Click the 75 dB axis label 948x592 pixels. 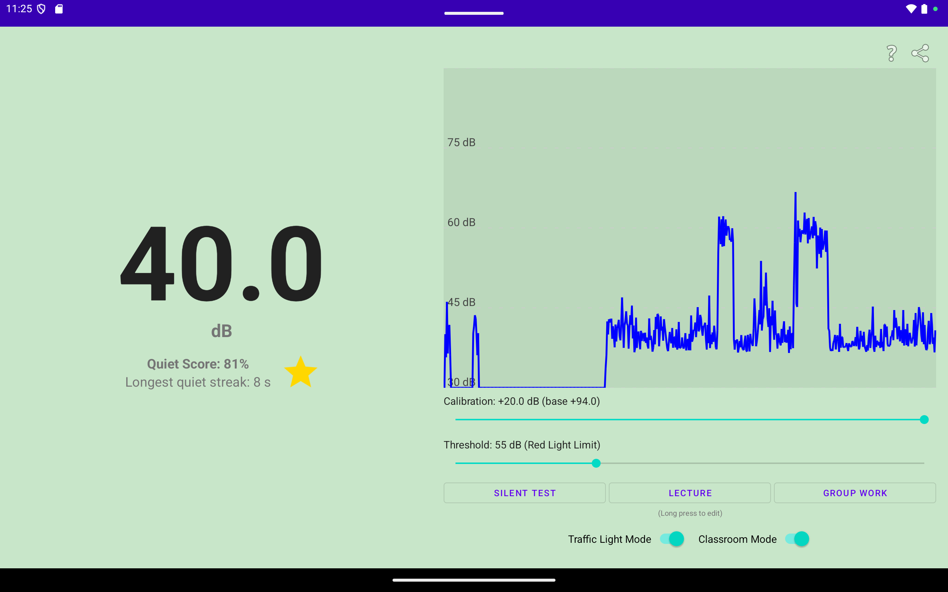461,142
